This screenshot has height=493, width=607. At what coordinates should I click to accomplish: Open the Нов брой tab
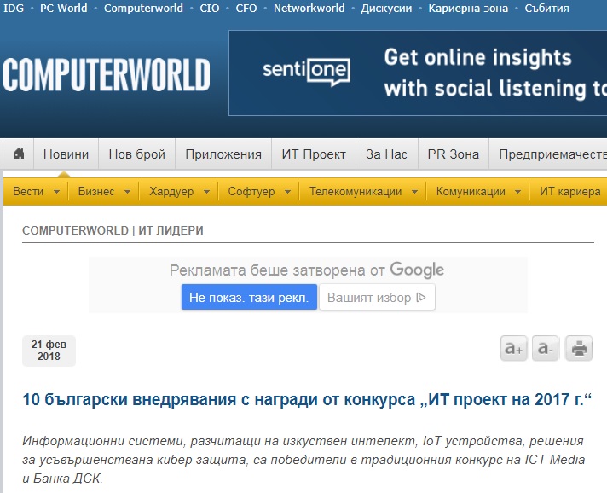(137, 154)
